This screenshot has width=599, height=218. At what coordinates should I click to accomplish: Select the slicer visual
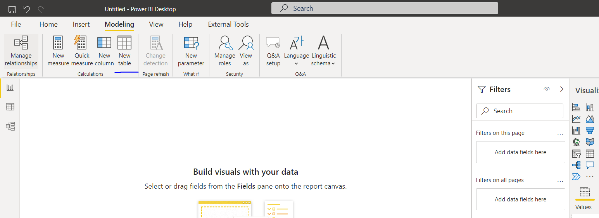point(576,154)
